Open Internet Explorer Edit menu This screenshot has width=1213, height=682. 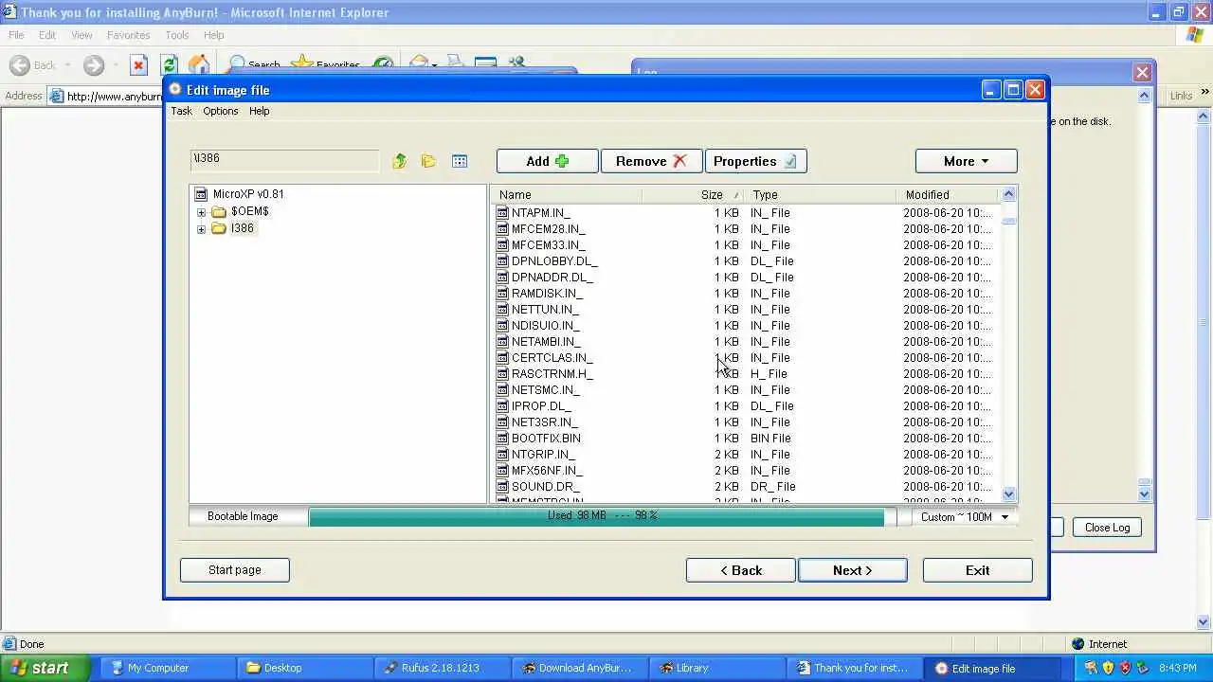pyautogui.click(x=47, y=35)
